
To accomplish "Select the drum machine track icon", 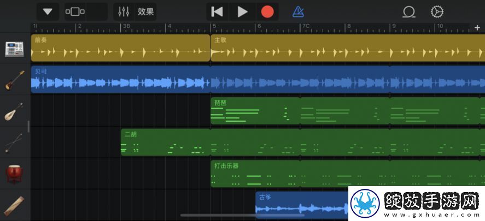I will coord(15,49).
